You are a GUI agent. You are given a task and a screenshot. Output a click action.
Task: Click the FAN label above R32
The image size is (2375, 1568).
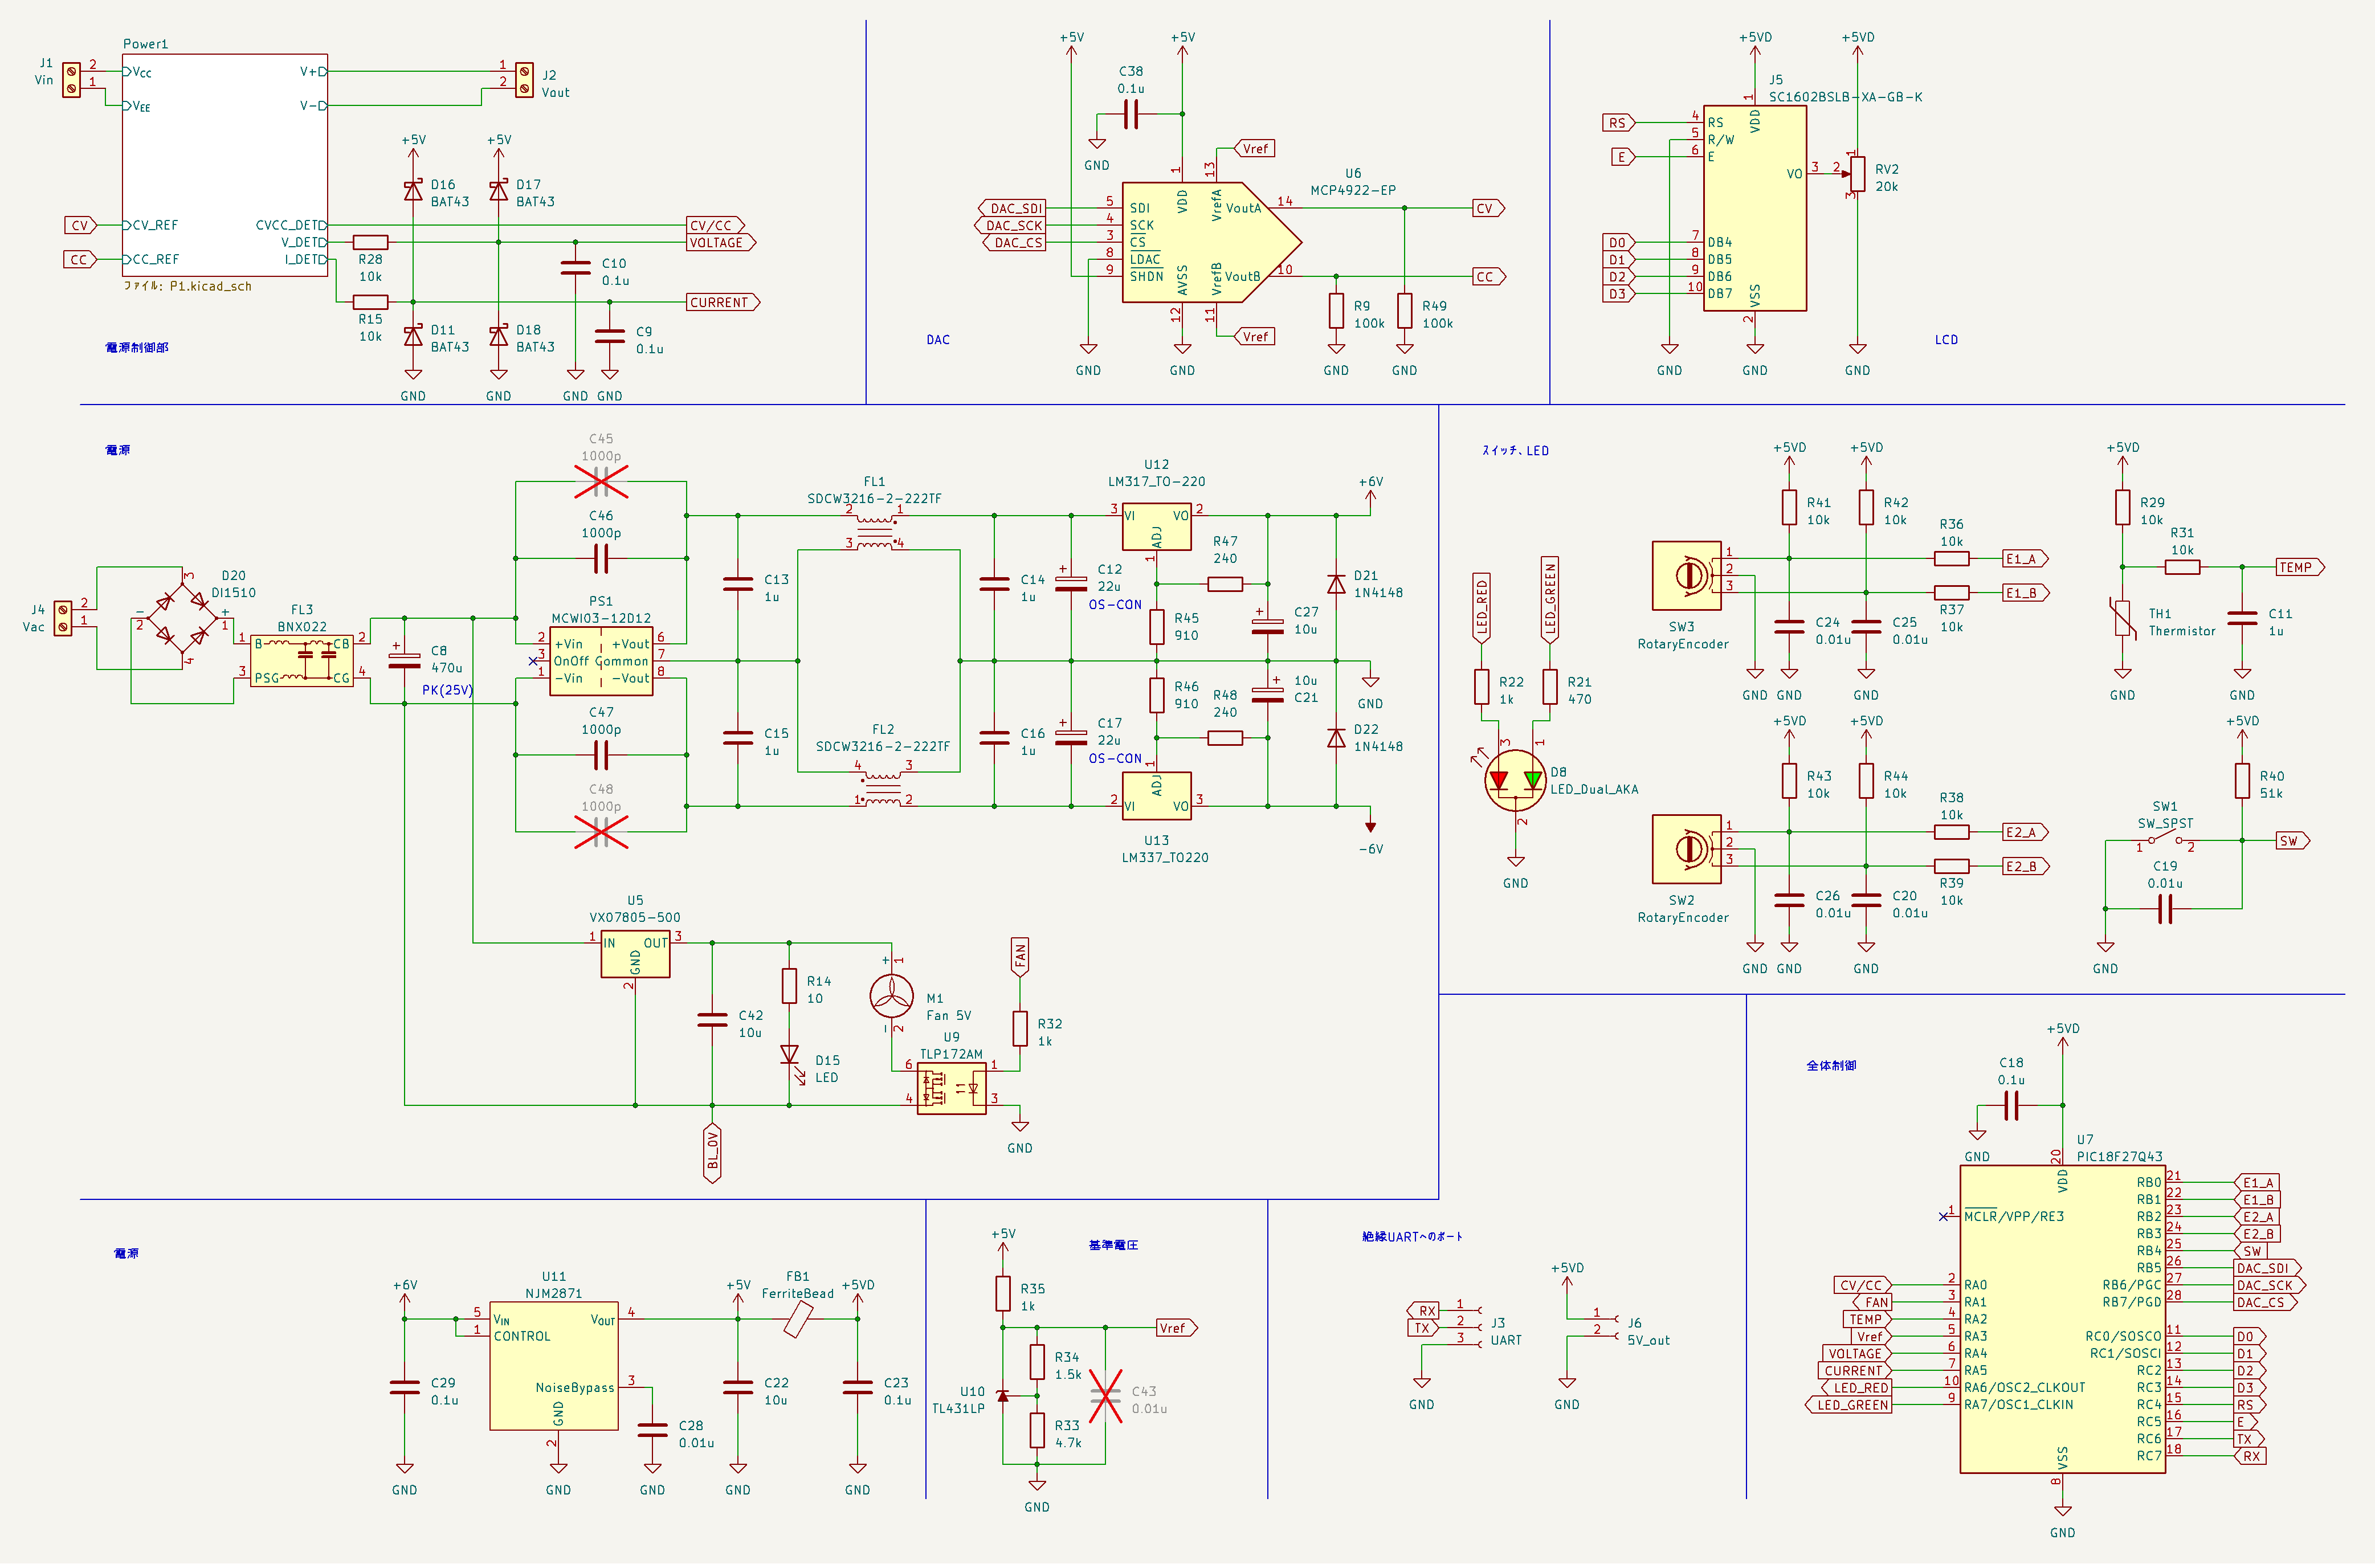(x=1020, y=957)
